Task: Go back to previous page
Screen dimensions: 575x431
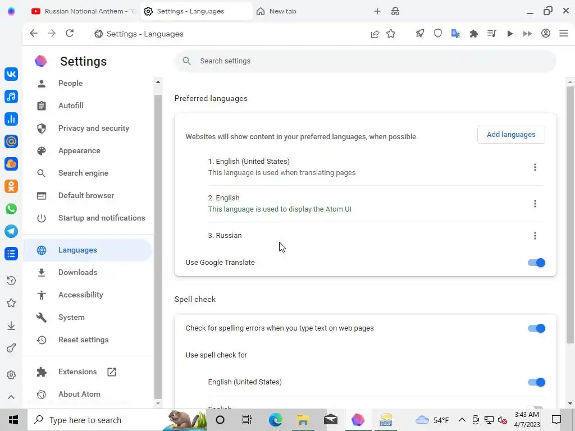Action: pyautogui.click(x=33, y=33)
